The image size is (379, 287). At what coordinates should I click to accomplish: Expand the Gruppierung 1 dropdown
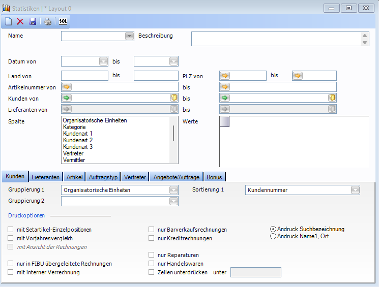(x=173, y=190)
